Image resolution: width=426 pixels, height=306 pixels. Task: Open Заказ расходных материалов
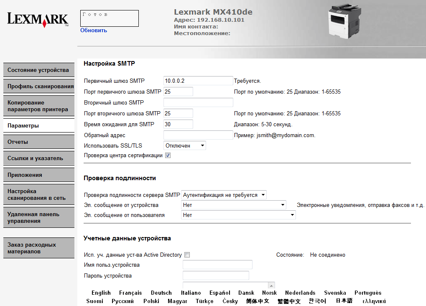coord(39,248)
